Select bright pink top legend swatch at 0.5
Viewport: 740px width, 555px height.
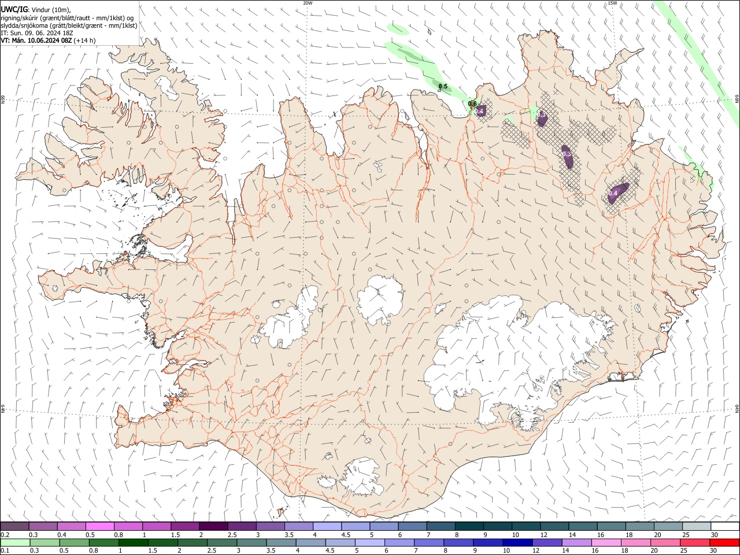tap(99, 527)
